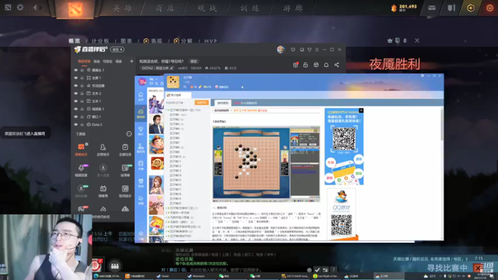Image resolution: width=498 pixels, height=280 pixels.
Task: Open the Dota 2 mail envelope icon
Action: (431, 8)
